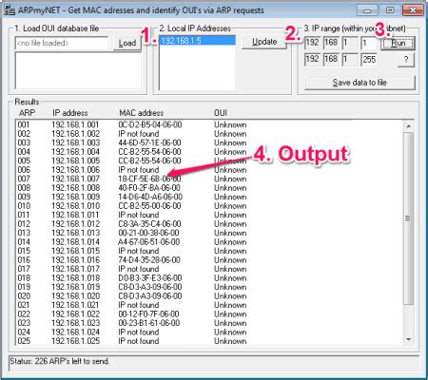Open help with the question mark button
The image size is (428, 380).
coord(406,60)
